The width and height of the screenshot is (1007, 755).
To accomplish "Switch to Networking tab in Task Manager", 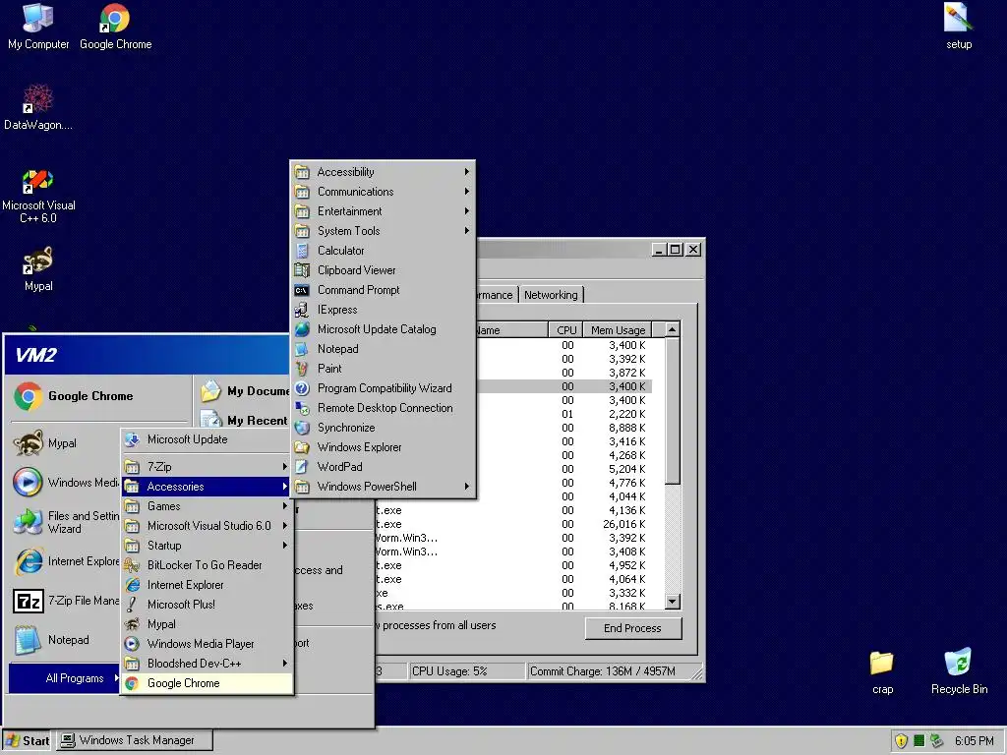I will tap(551, 295).
